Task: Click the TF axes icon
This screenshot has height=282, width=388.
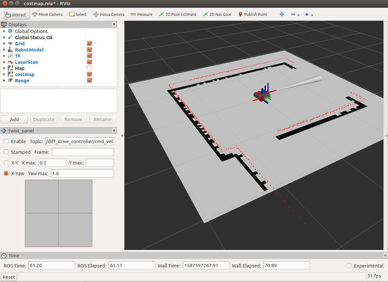Action: pyautogui.click(x=10, y=56)
